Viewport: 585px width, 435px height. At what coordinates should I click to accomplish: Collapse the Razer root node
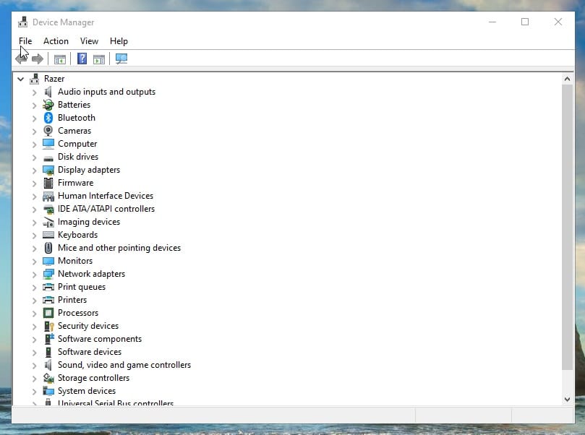20,79
